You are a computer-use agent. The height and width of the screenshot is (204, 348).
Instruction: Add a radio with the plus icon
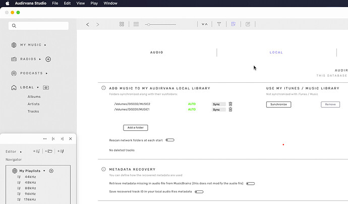48,59
